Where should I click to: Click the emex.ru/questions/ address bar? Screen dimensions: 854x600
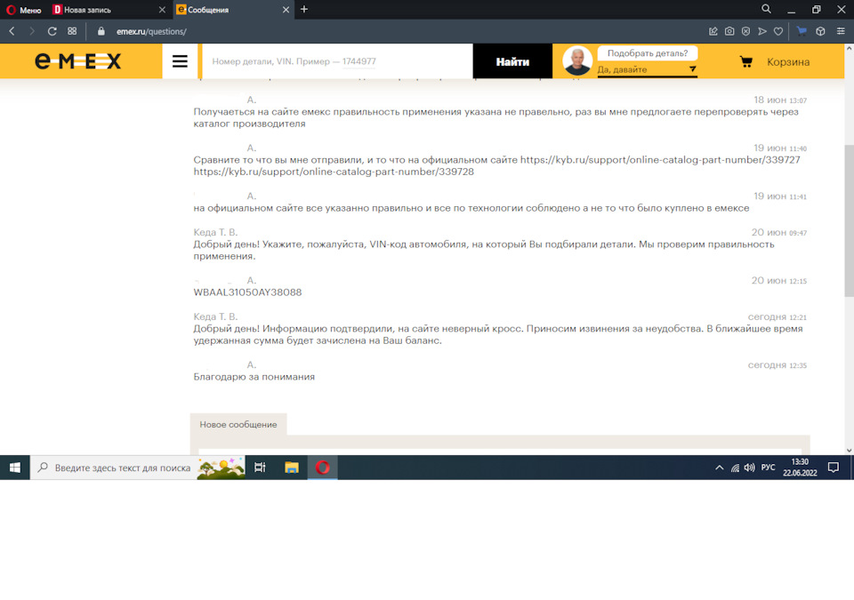[x=151, y=32]
